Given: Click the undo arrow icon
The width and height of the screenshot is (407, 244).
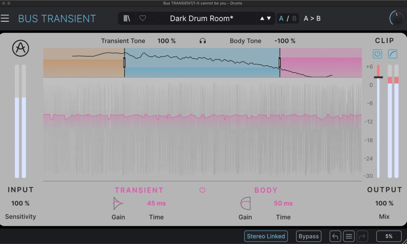Looking at the screenshot, I should pyautogui.click(x=335, y=236).
